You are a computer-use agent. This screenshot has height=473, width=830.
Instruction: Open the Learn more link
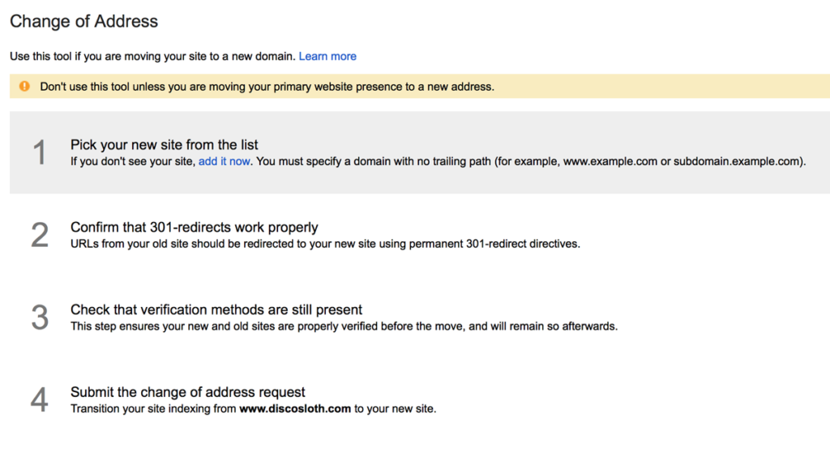327,56
